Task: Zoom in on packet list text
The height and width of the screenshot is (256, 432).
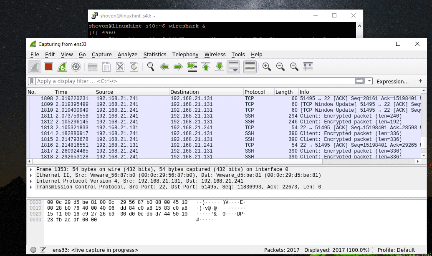Action: click(x=267, y=67)
